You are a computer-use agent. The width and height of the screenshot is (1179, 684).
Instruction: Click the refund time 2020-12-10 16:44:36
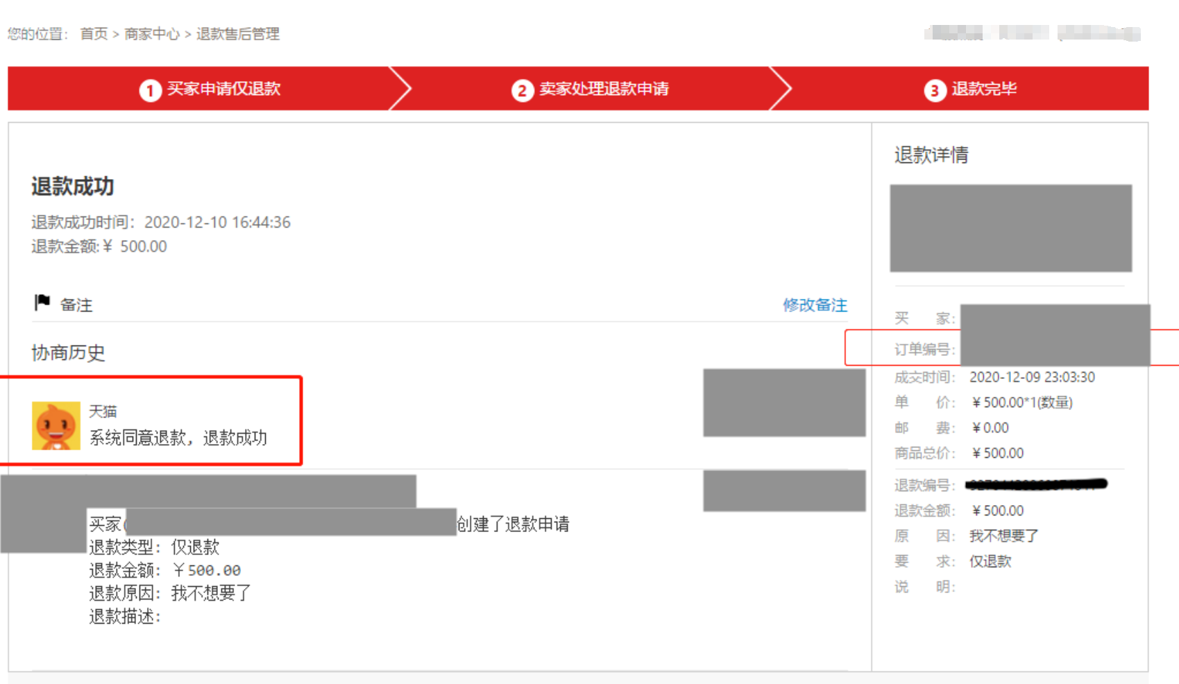tap(217, 223)
